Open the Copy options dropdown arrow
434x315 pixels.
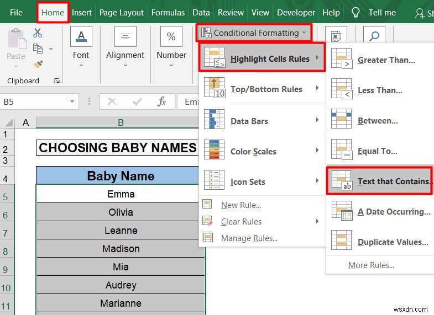coord(51,49)
